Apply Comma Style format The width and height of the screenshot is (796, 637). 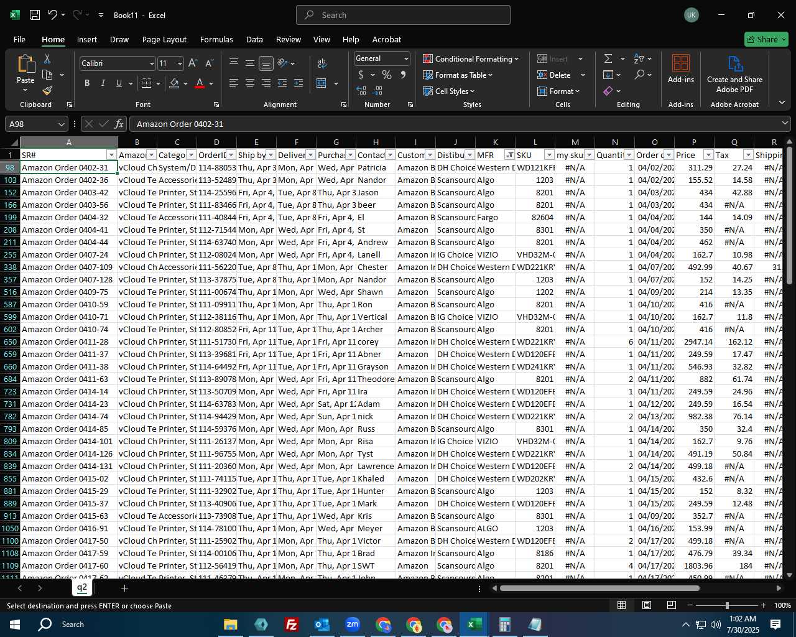403,75
